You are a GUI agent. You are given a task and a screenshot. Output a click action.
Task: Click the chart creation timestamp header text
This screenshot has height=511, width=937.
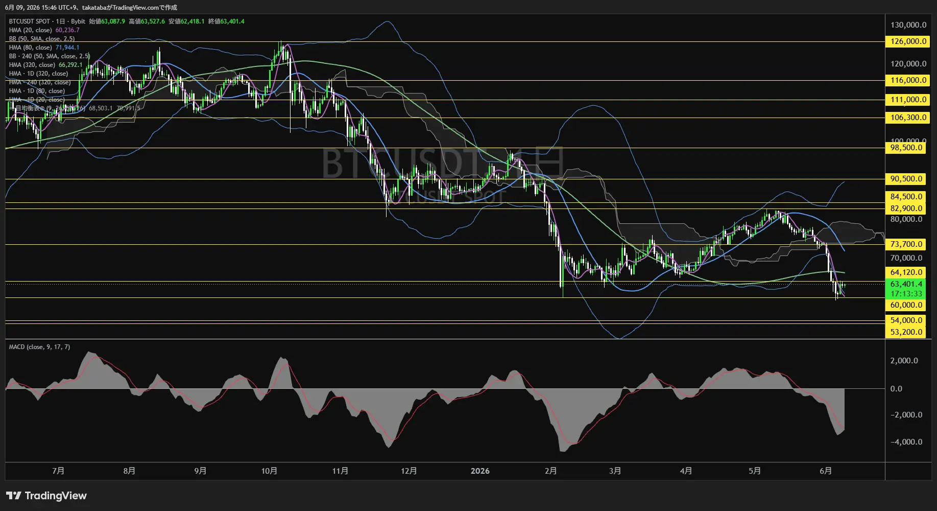click(x=91, y=8)
